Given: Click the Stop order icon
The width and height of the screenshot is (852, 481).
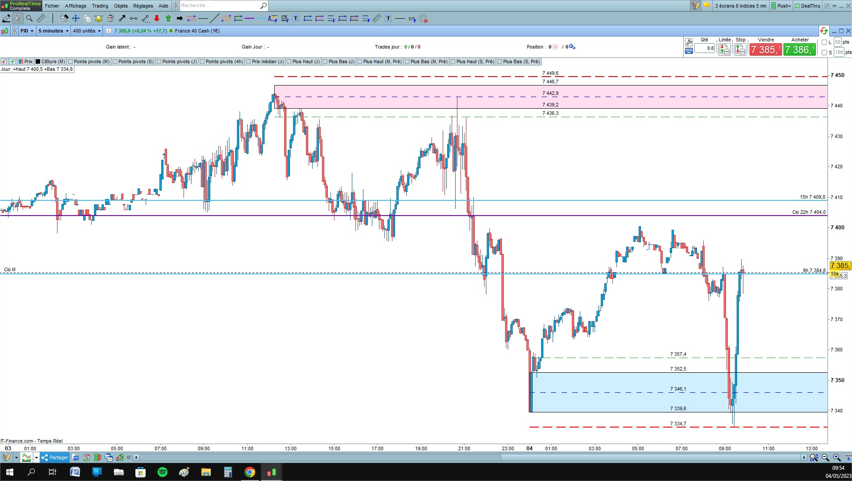Looking at the screenshot, I should pos(740,49).
